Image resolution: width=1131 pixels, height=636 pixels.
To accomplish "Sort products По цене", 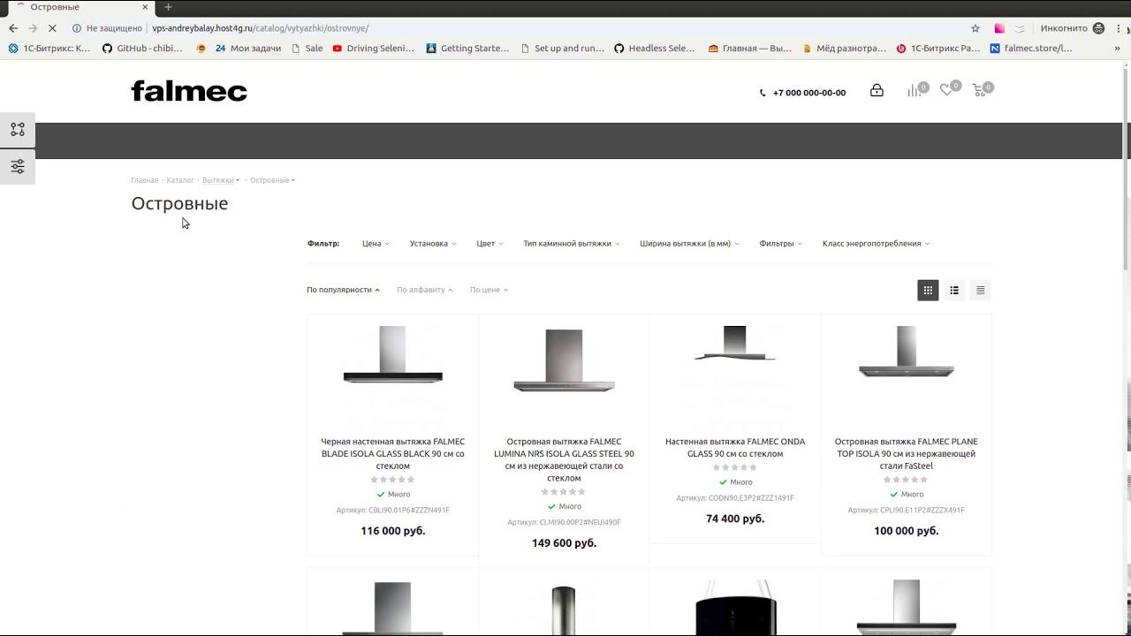I will pos(489,290).
